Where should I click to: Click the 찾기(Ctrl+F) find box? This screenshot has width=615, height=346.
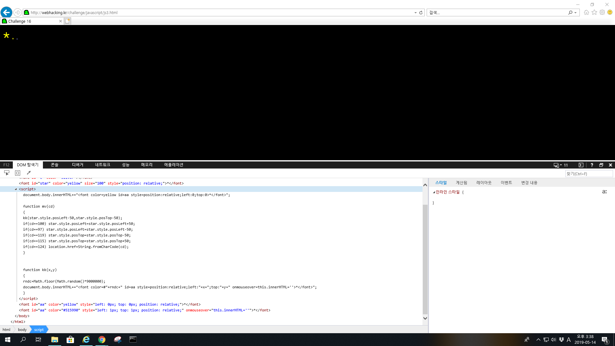tap(589, 174)
